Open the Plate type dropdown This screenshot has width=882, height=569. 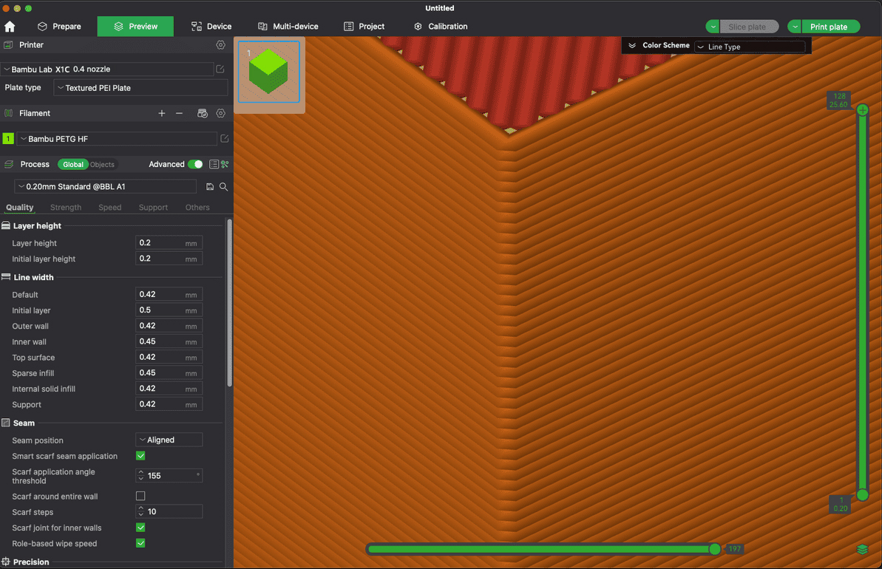click(x=140, y=88)
